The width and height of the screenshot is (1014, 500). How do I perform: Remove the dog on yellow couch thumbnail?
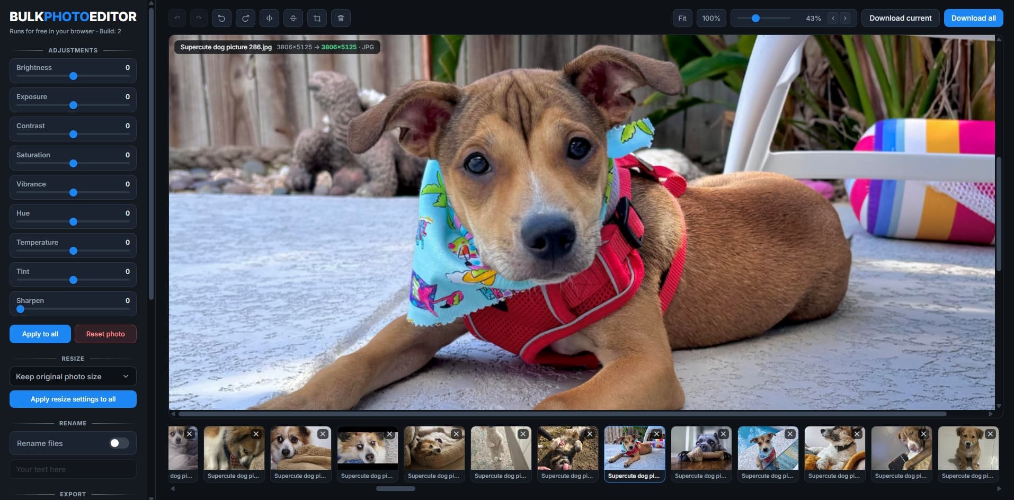[x=857, y=434]
